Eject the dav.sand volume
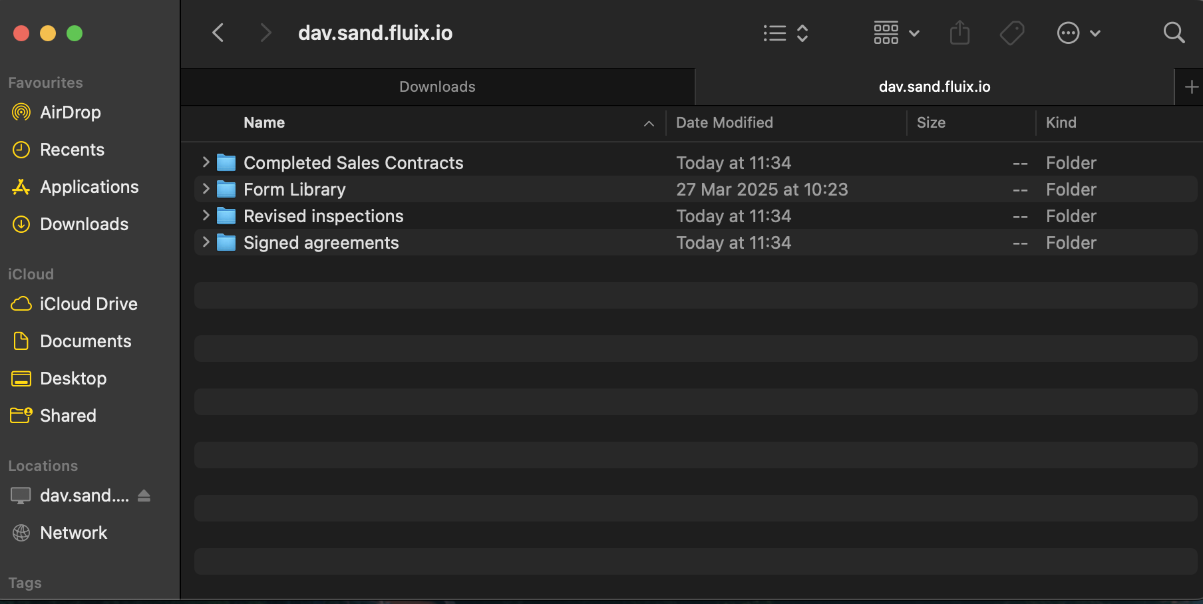Image resolution: width=1203 pixels, height=604 pixels. pos(144,496)
